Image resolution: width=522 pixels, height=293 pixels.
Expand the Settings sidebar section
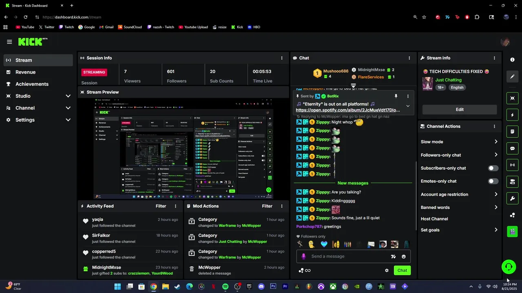click(x=68, y=120)
